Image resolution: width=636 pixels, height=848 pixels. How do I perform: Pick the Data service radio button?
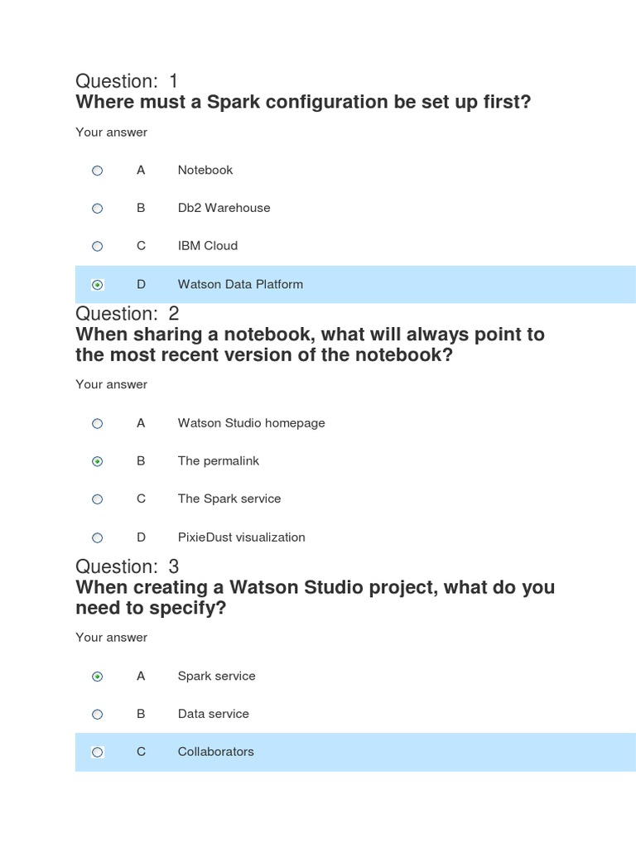(x=98, y=714)
